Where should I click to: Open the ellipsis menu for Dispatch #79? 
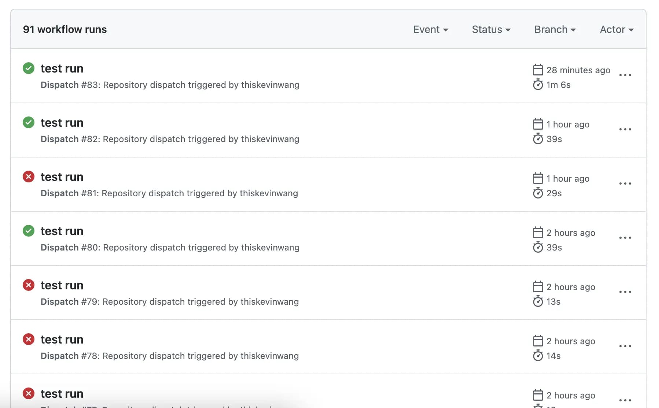coord(625,292)
